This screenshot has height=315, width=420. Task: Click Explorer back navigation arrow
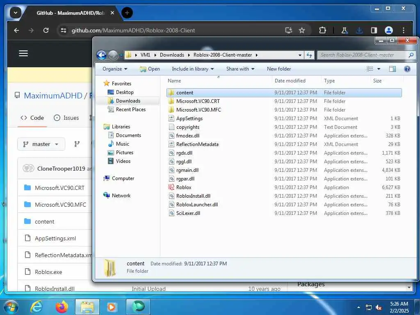[102, 55]
